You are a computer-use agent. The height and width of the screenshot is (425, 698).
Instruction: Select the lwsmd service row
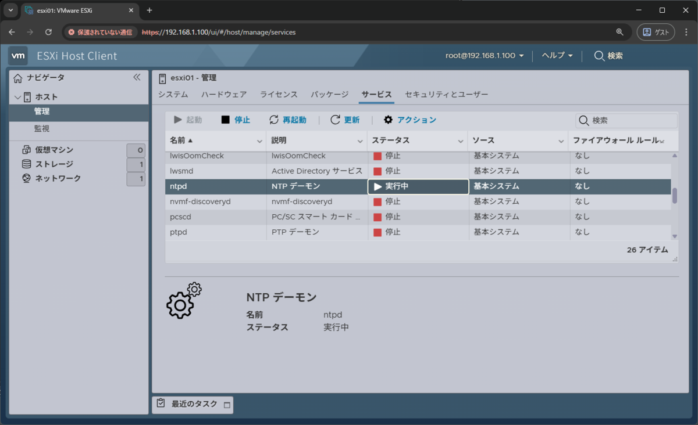(x=418, y=171)
